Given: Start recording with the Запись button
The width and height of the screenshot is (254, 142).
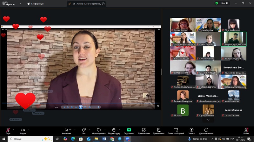Looking at the screenshot, I should pos(191,130).
